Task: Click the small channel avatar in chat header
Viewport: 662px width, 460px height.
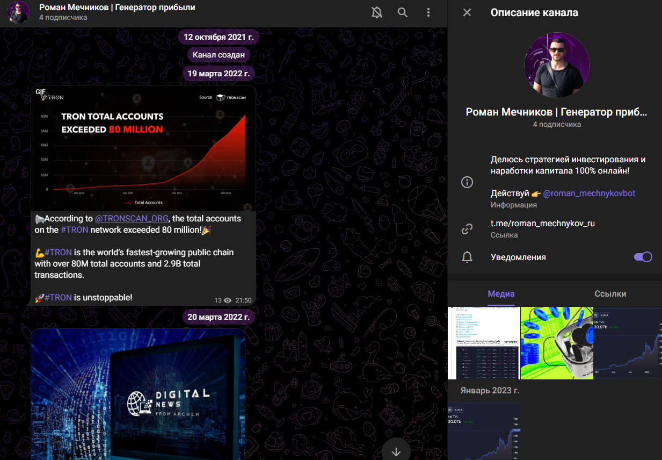Action: [18, 12]
